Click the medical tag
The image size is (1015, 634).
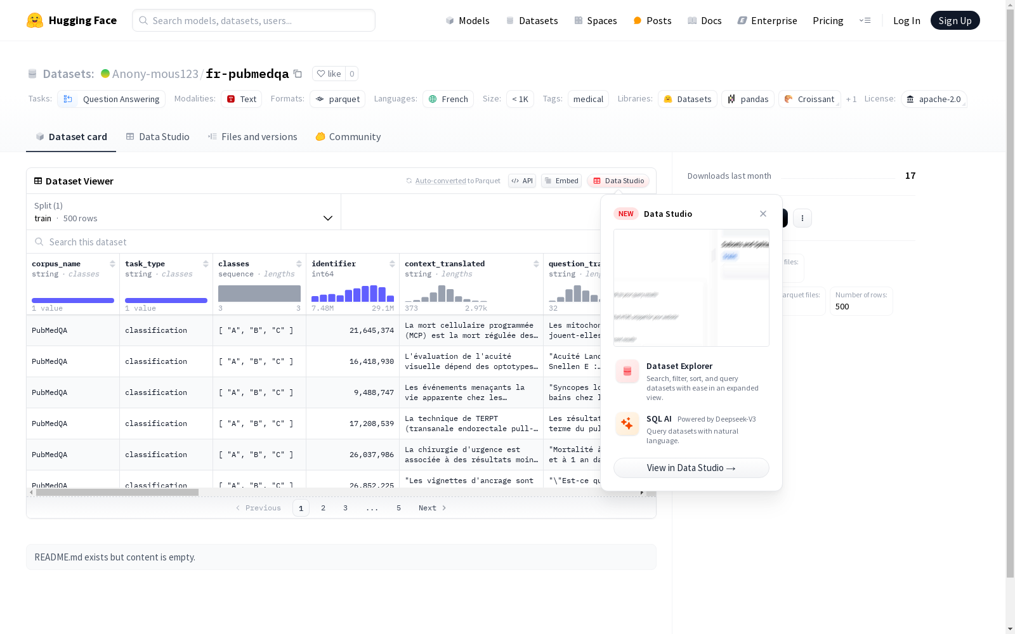(589, 99)
